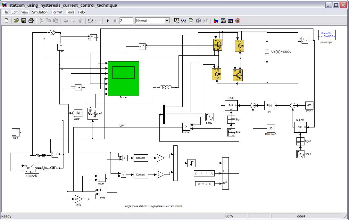The width and height of the screenshot is (349, 220).
Task: Open the Tools menu
Action: (70, 12)
